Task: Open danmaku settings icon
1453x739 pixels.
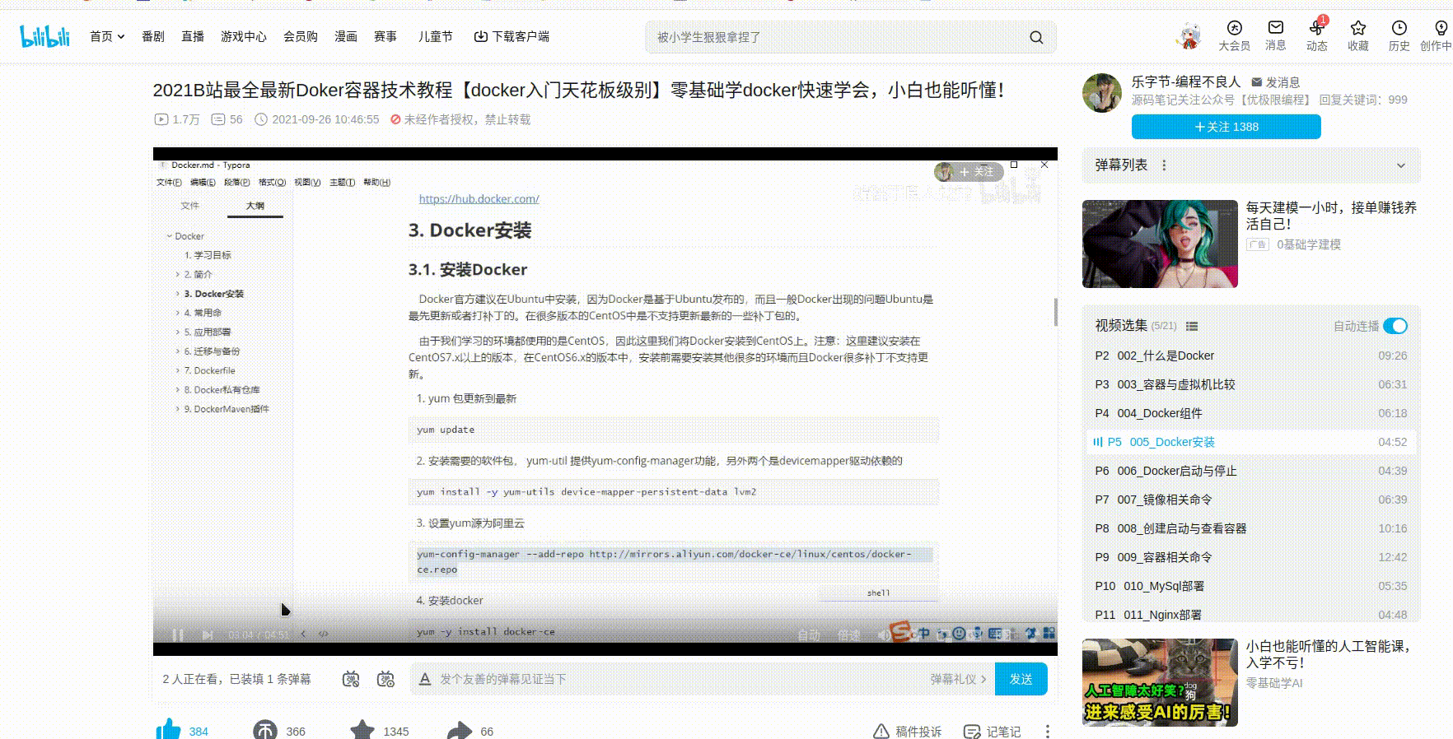Action: click(385, 679)
